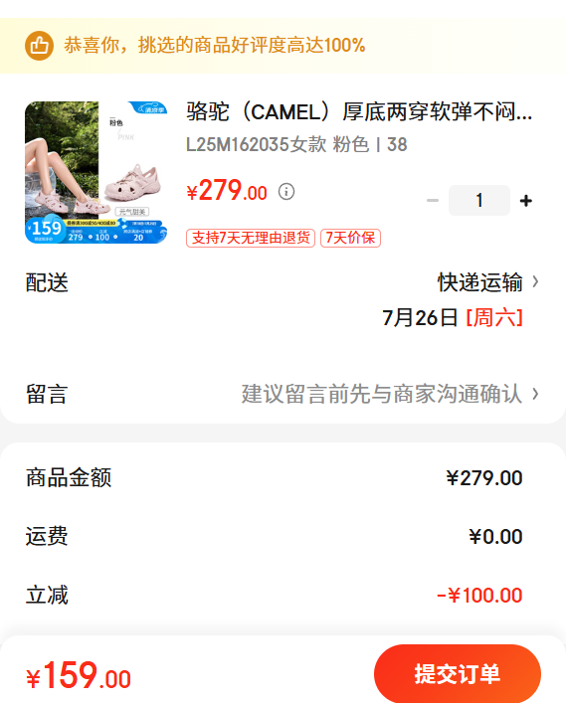The height and width of the screenshot is (703, 566).
Task: Tap the 支持7天无理由退货 tag
Action: coord(251,238)
